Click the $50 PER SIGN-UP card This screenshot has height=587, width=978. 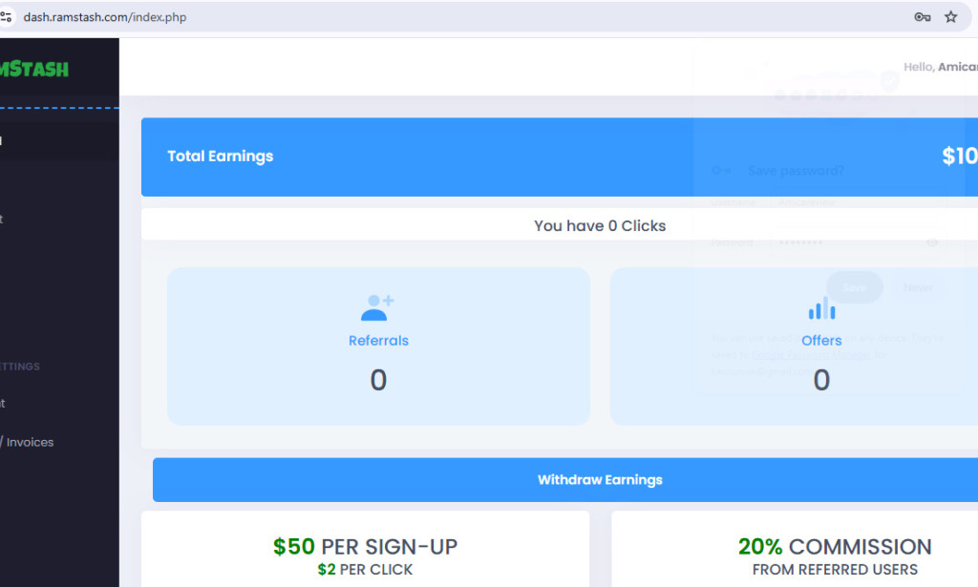tap(366, 550)
